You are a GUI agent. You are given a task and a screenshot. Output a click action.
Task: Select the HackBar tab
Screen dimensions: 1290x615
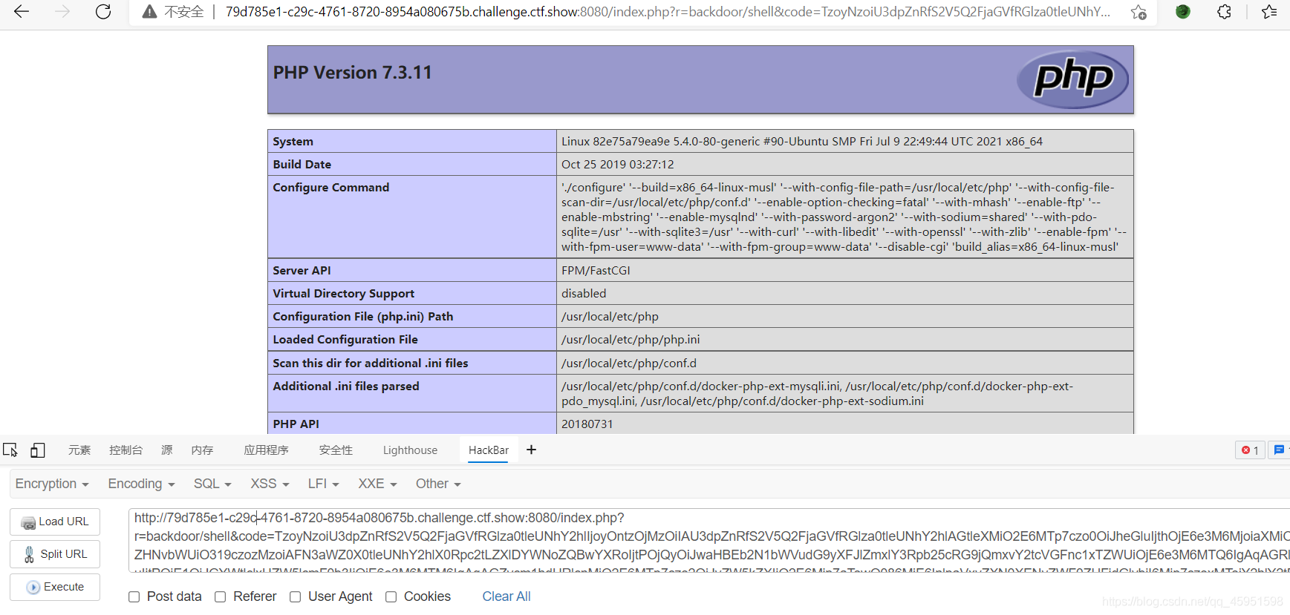(x=489, y=450)
